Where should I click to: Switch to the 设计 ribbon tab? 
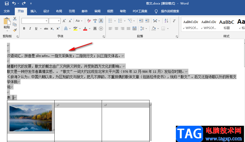tap(46, 11)
